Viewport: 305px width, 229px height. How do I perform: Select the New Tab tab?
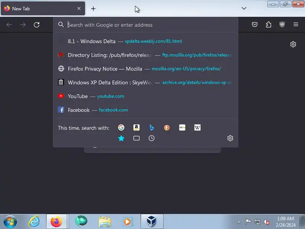click(43, 8)
